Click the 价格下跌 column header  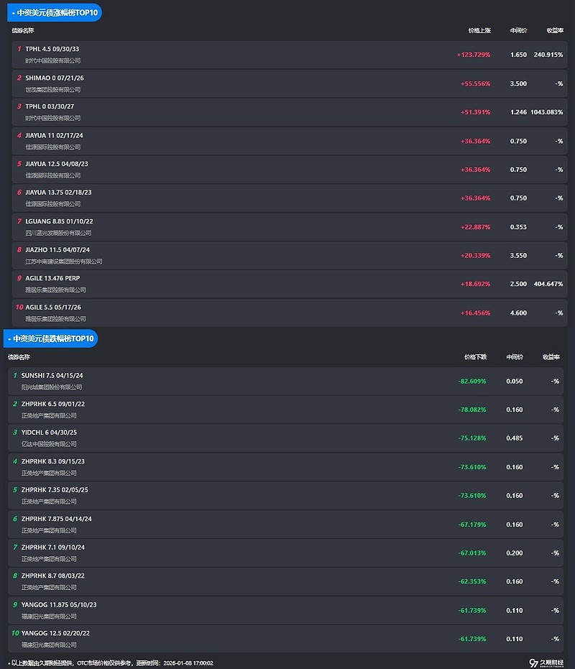coord(475,357)
